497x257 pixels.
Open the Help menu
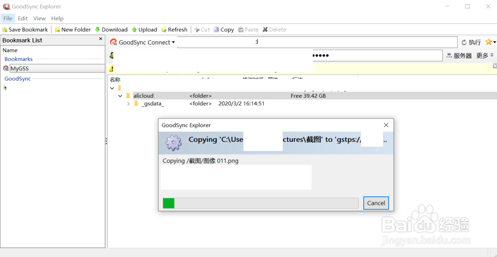coord(57,18)
